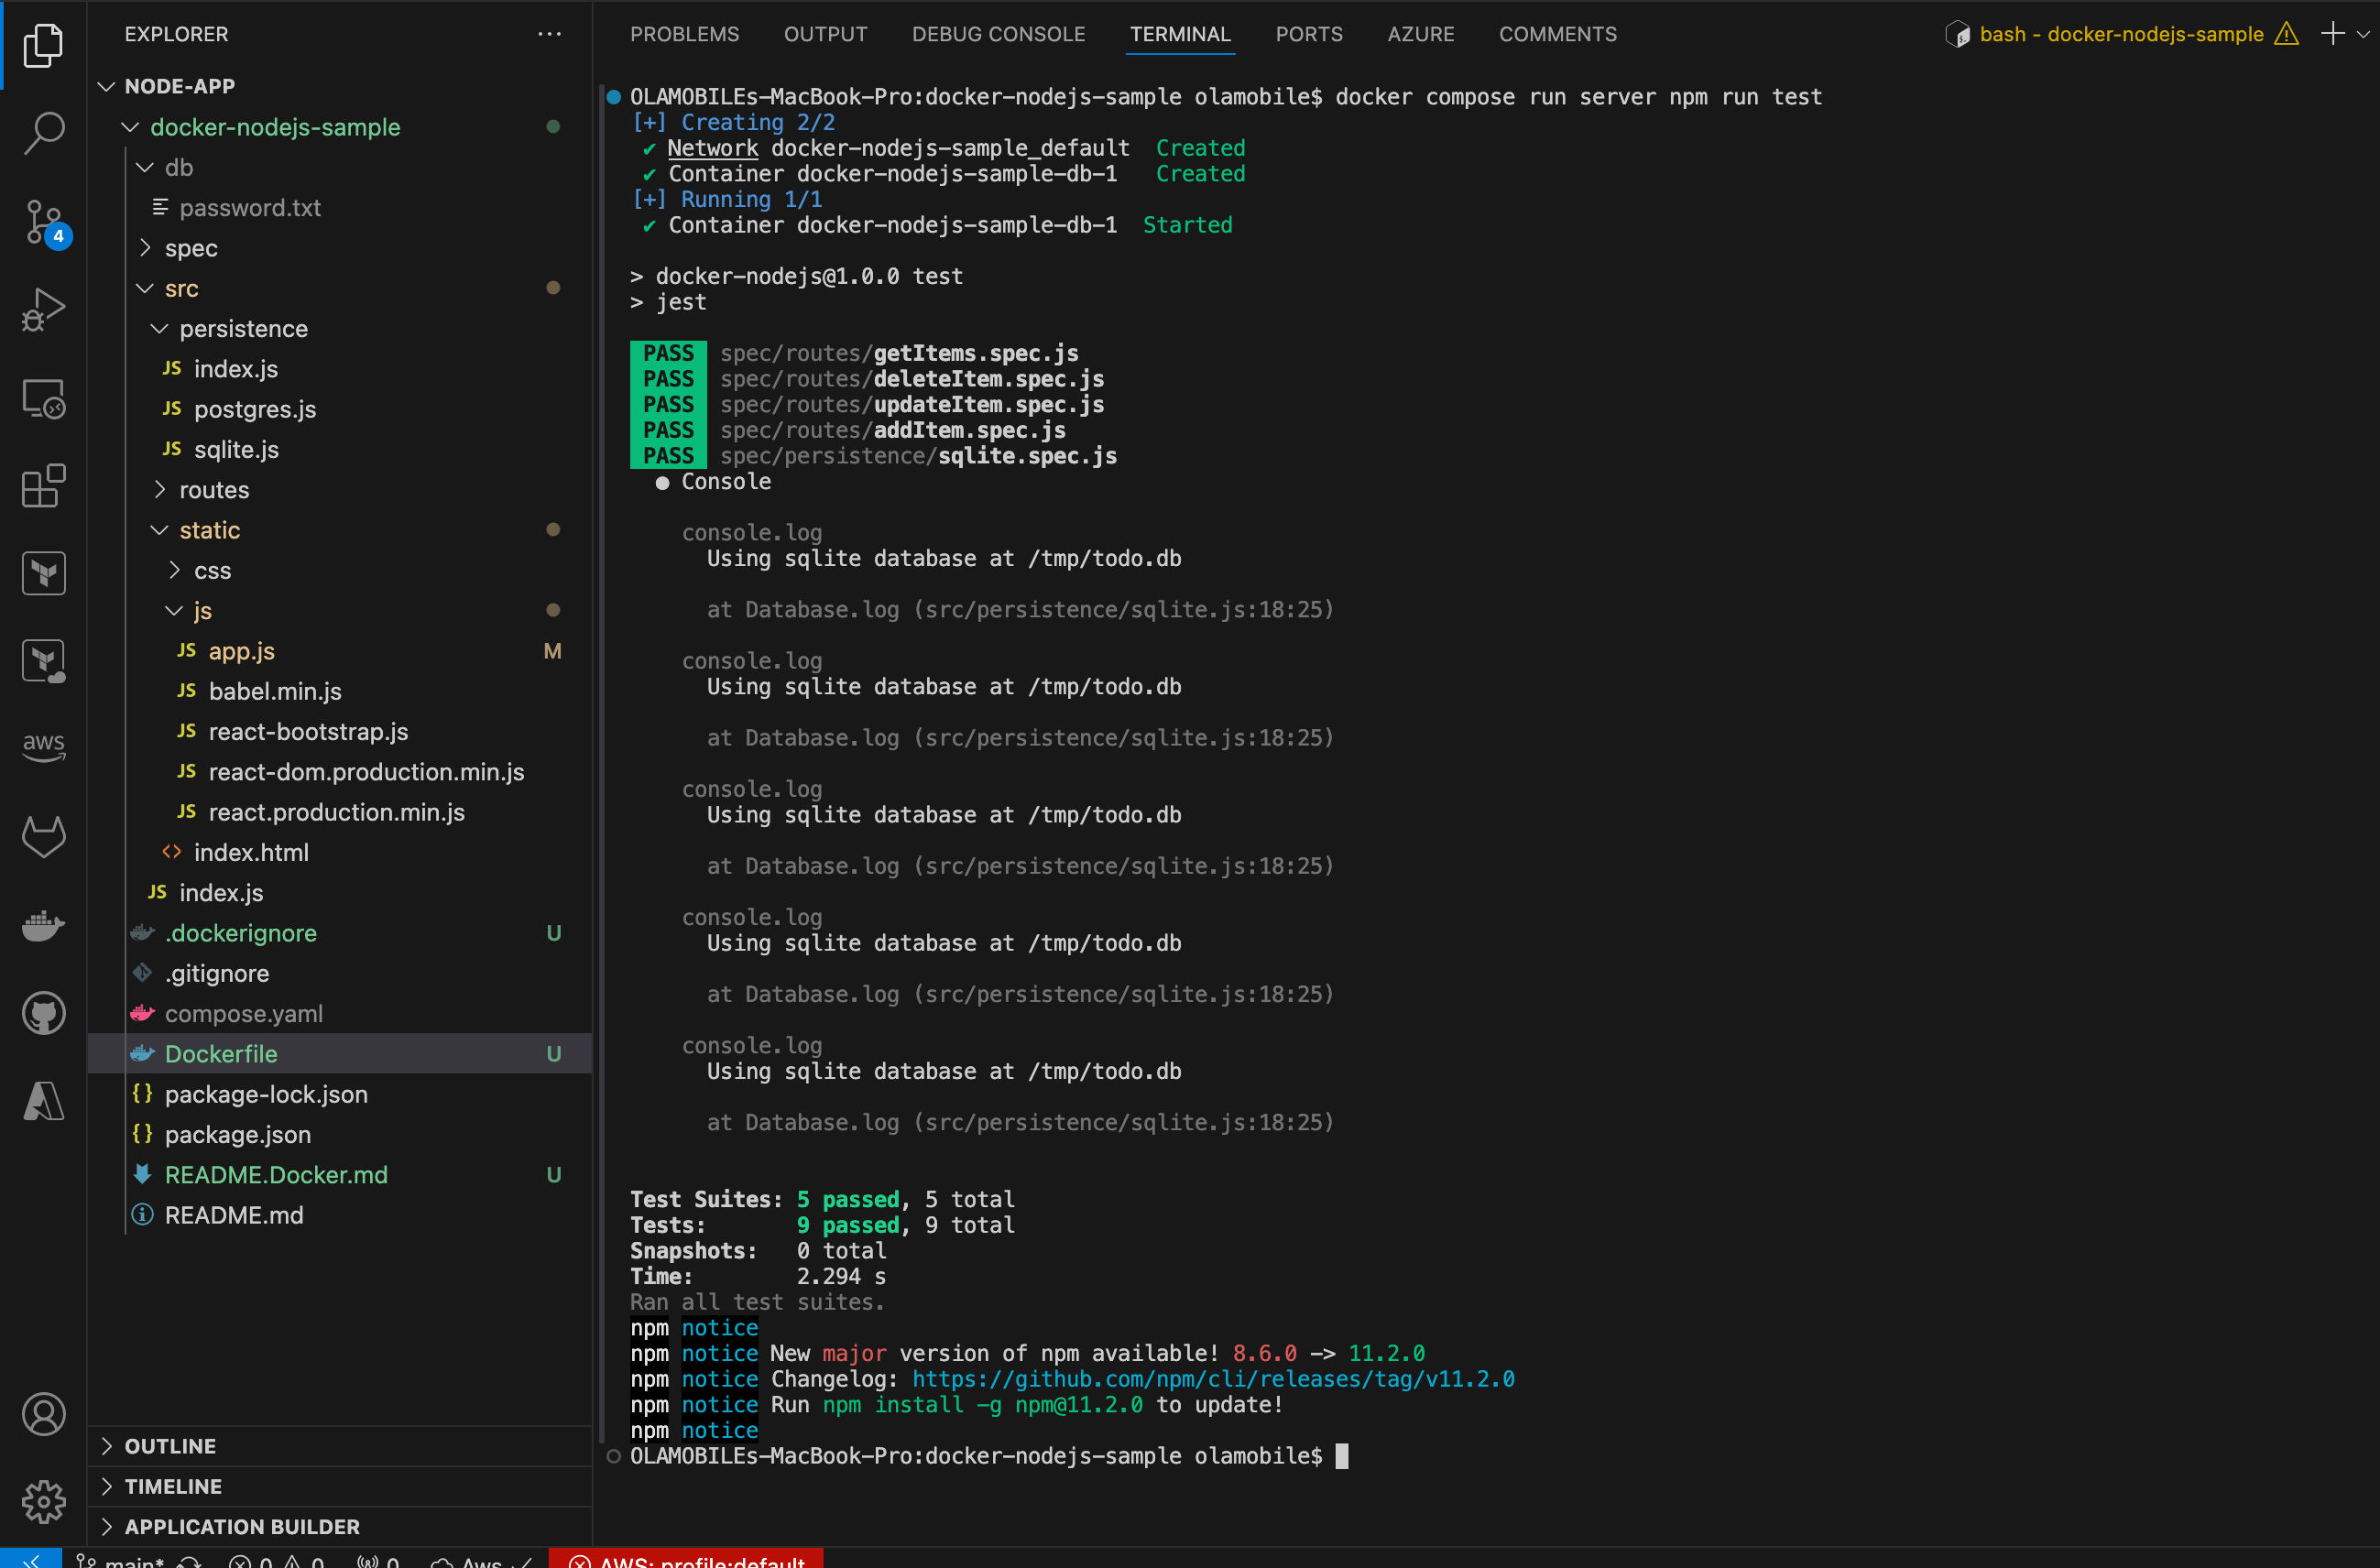Open package.json file

(x=340, y=1134)
